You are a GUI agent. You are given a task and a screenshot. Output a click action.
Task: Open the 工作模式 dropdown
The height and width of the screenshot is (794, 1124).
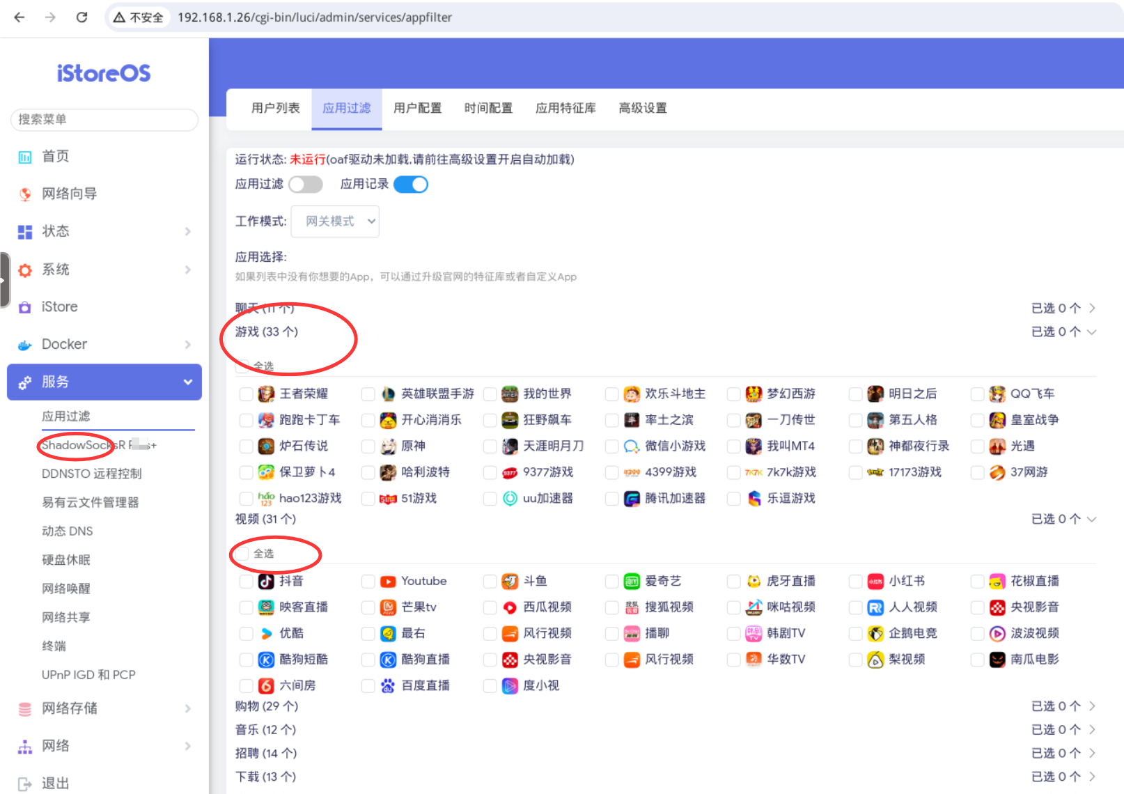tap(334, 221)
